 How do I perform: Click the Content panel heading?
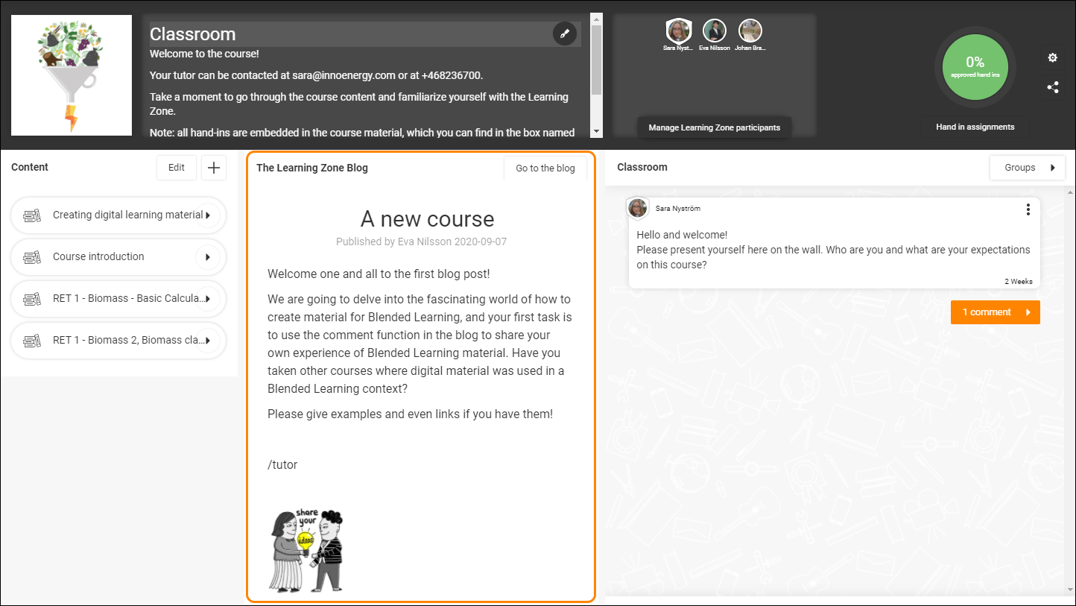pyautogui.click(x=30, y=167)
